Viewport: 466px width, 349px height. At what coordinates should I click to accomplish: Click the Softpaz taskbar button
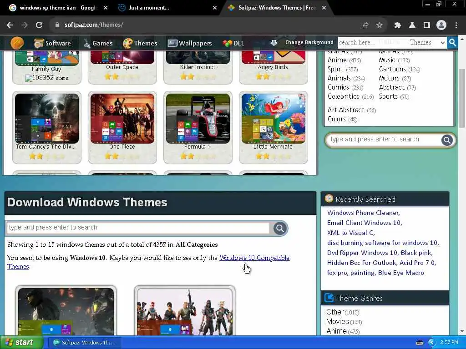(84, 343)
